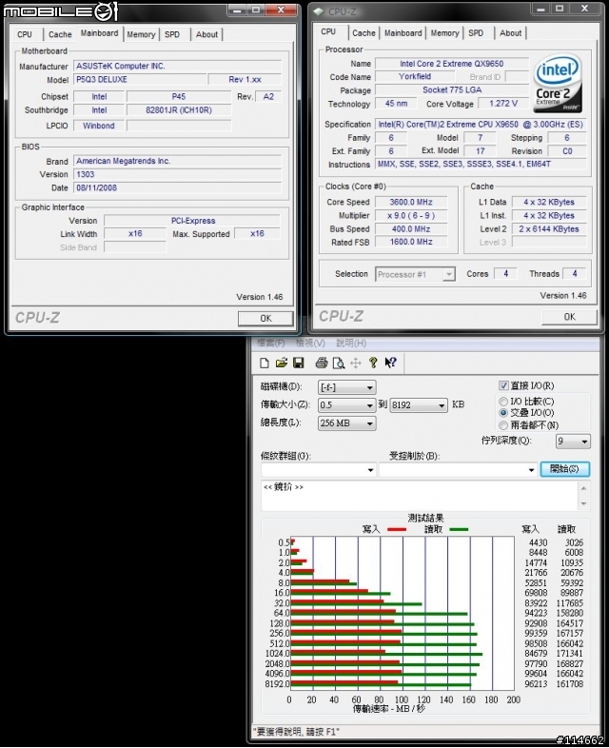Viewport: 609px width, 748px height.
Task: Click the Save floppy disk icon
Action: click(x=299, y=364)
